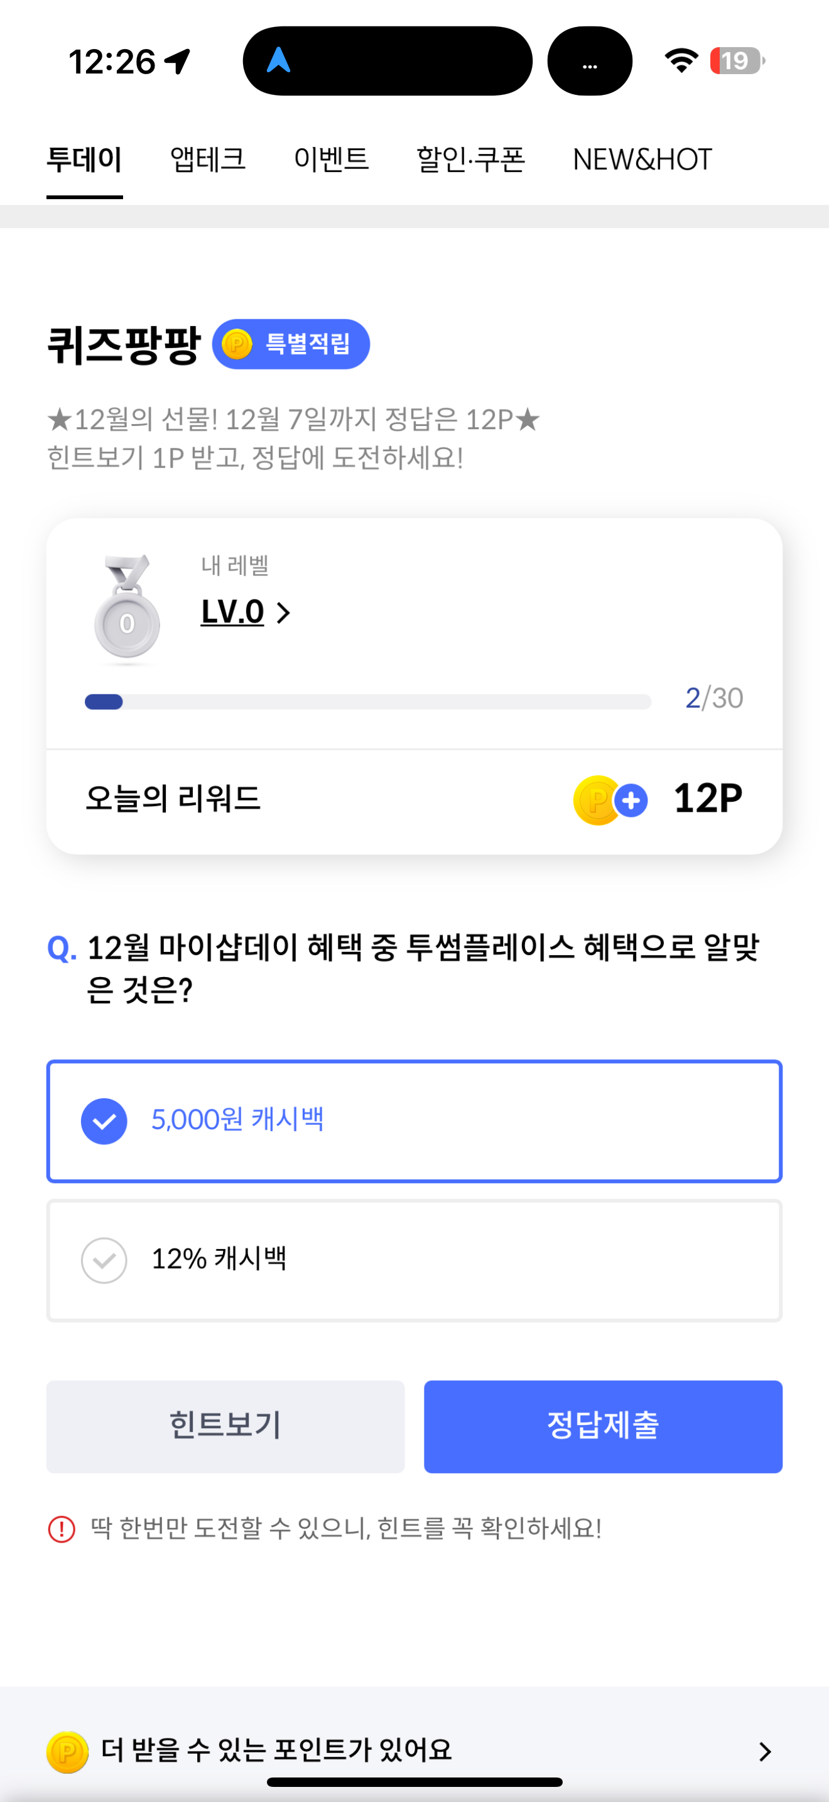Tap the checked blue circle for 5,000원

104,1122
